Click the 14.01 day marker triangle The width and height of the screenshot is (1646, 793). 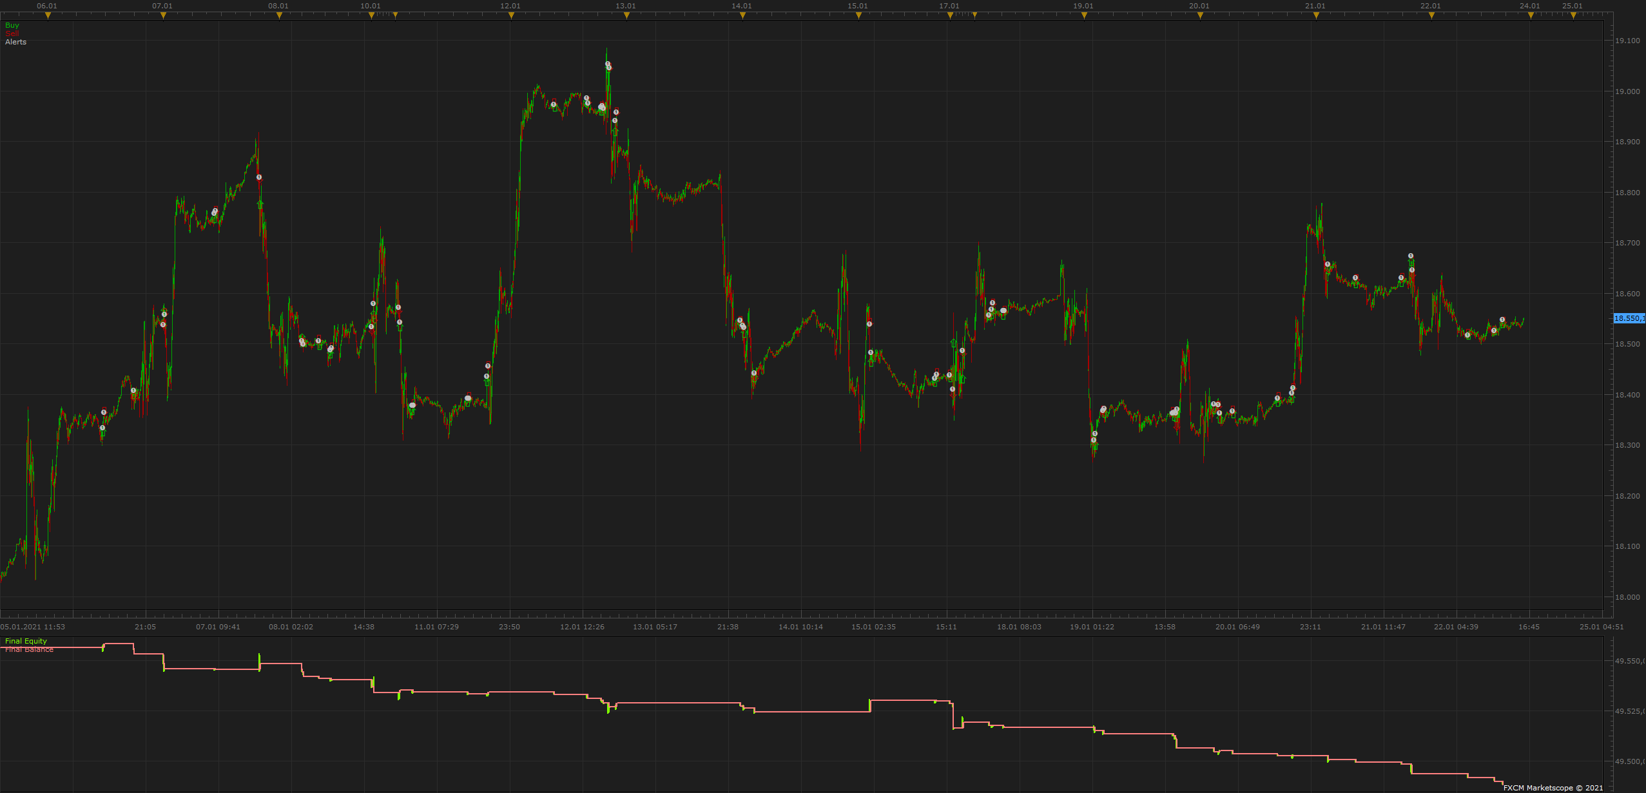[x=742, y=16]
